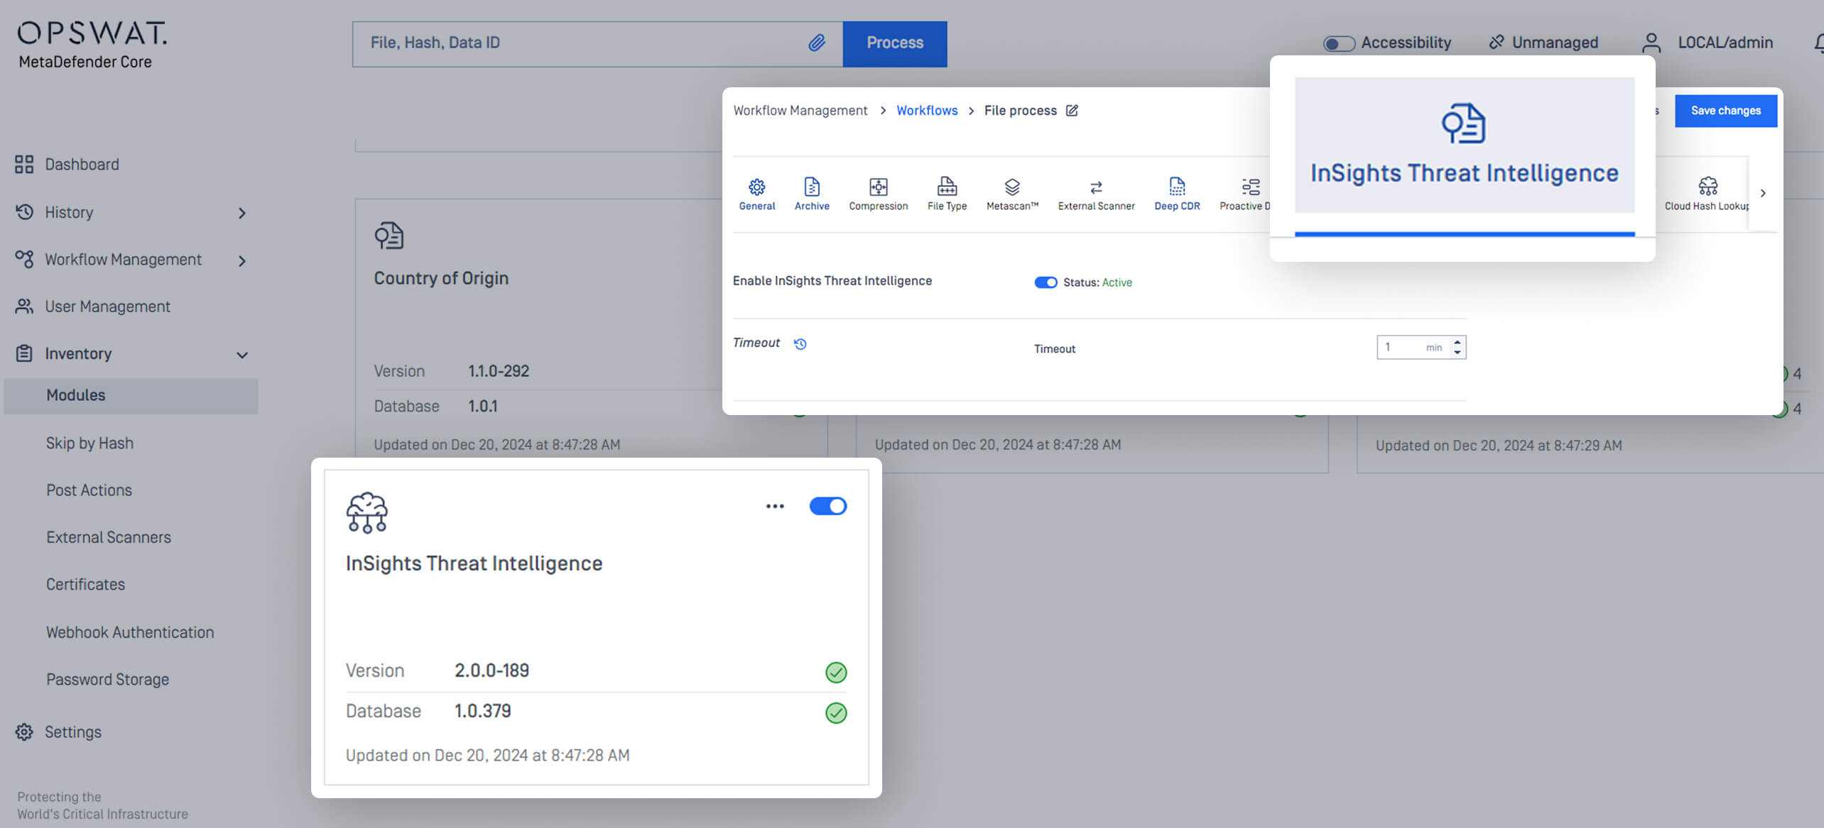Expand the History sidebar section

242,212
